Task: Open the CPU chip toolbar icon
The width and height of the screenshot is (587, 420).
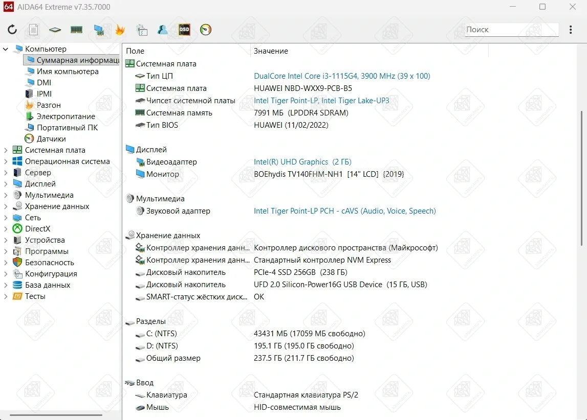Action: pos(55,30)
